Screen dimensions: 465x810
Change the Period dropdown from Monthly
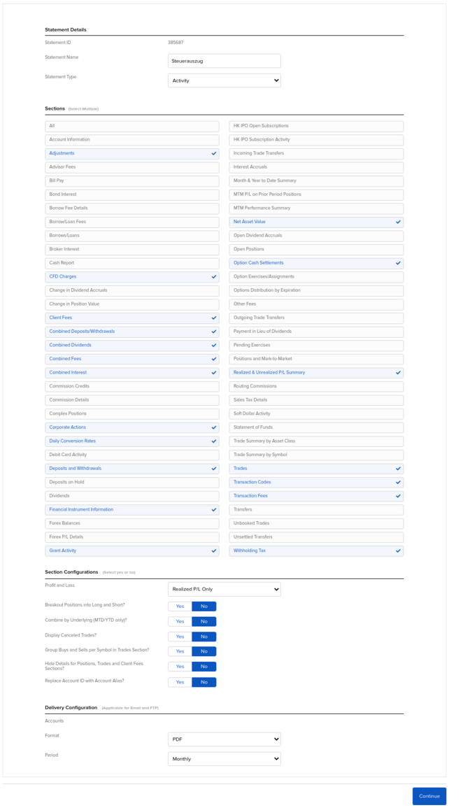(224, 759)
